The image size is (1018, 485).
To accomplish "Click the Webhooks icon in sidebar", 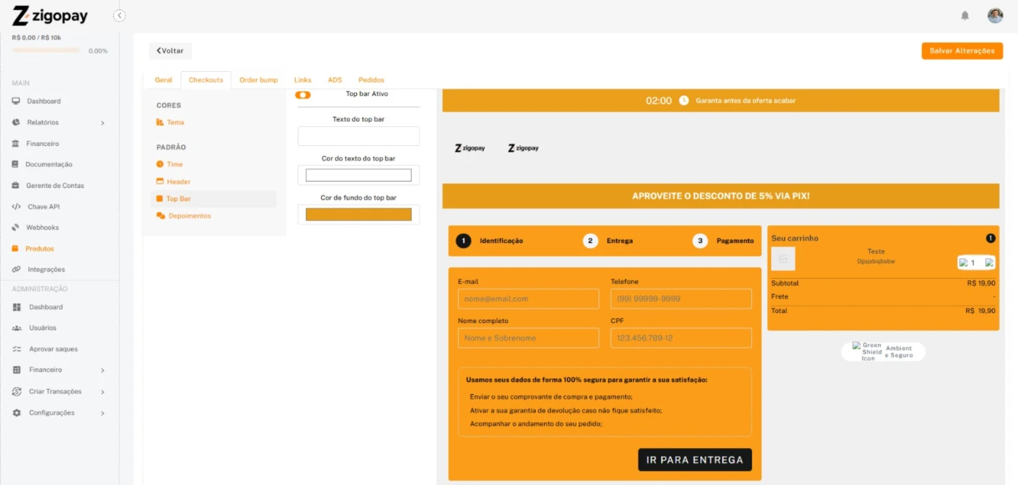I will [x=16, y=227].
